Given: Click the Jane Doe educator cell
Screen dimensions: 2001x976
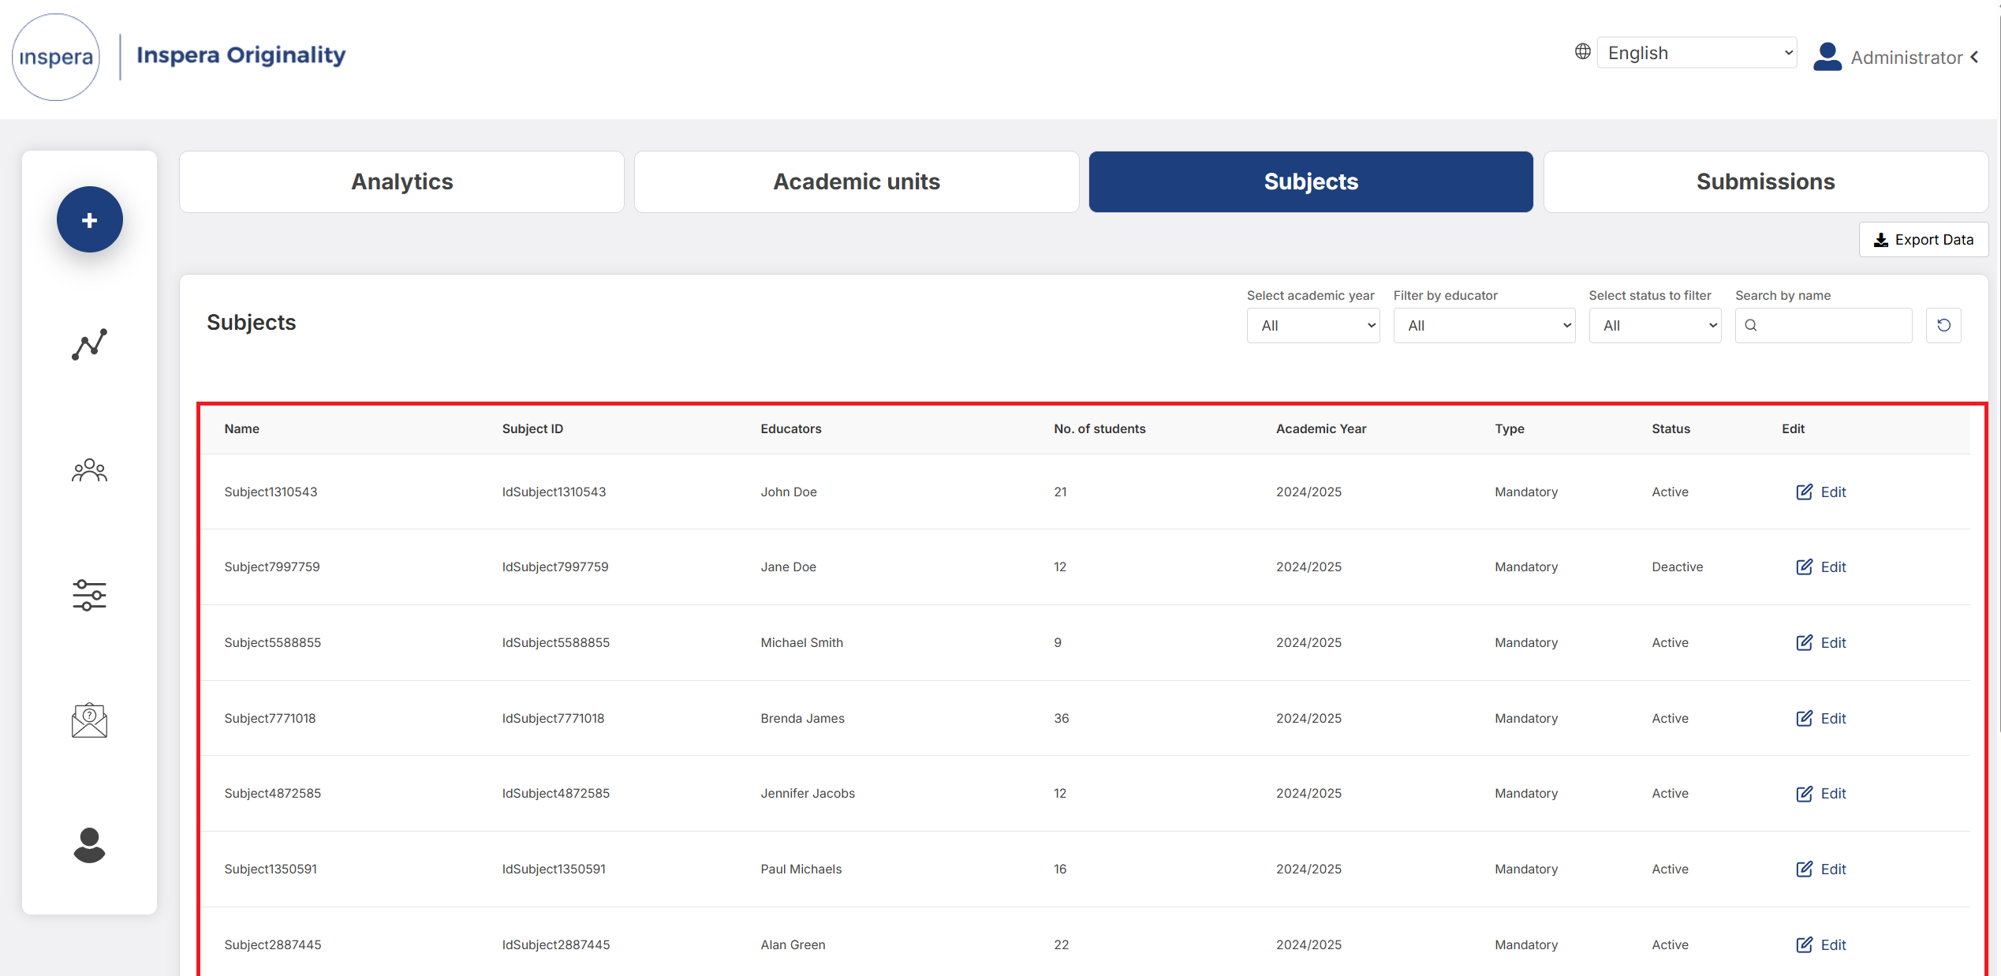Looking at the screenshot, I should coord(788,567).
